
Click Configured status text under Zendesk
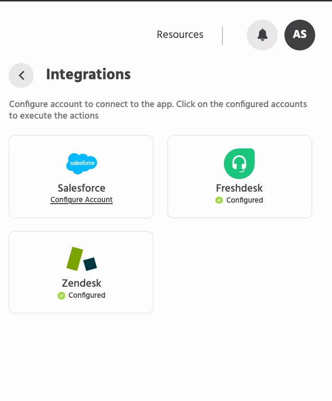pos(86,295)
